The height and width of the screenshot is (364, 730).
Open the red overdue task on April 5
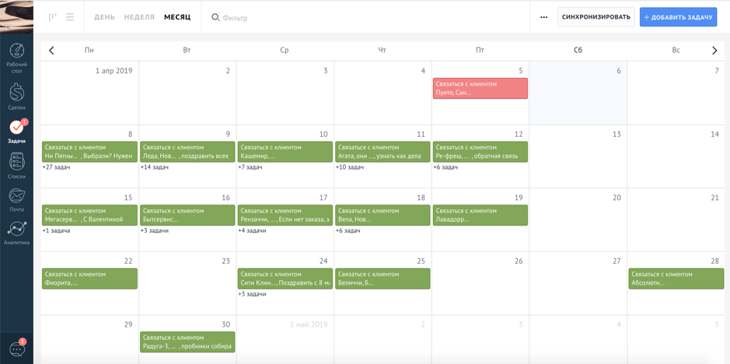tap(480, 88)
